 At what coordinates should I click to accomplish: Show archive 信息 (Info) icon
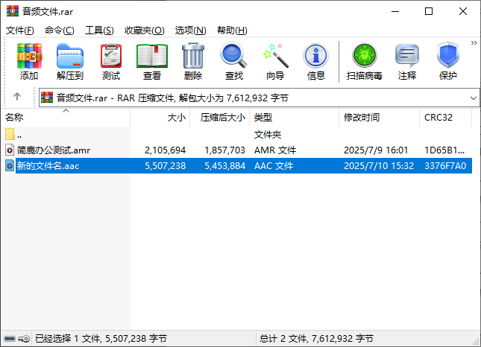tap(316, 56)
